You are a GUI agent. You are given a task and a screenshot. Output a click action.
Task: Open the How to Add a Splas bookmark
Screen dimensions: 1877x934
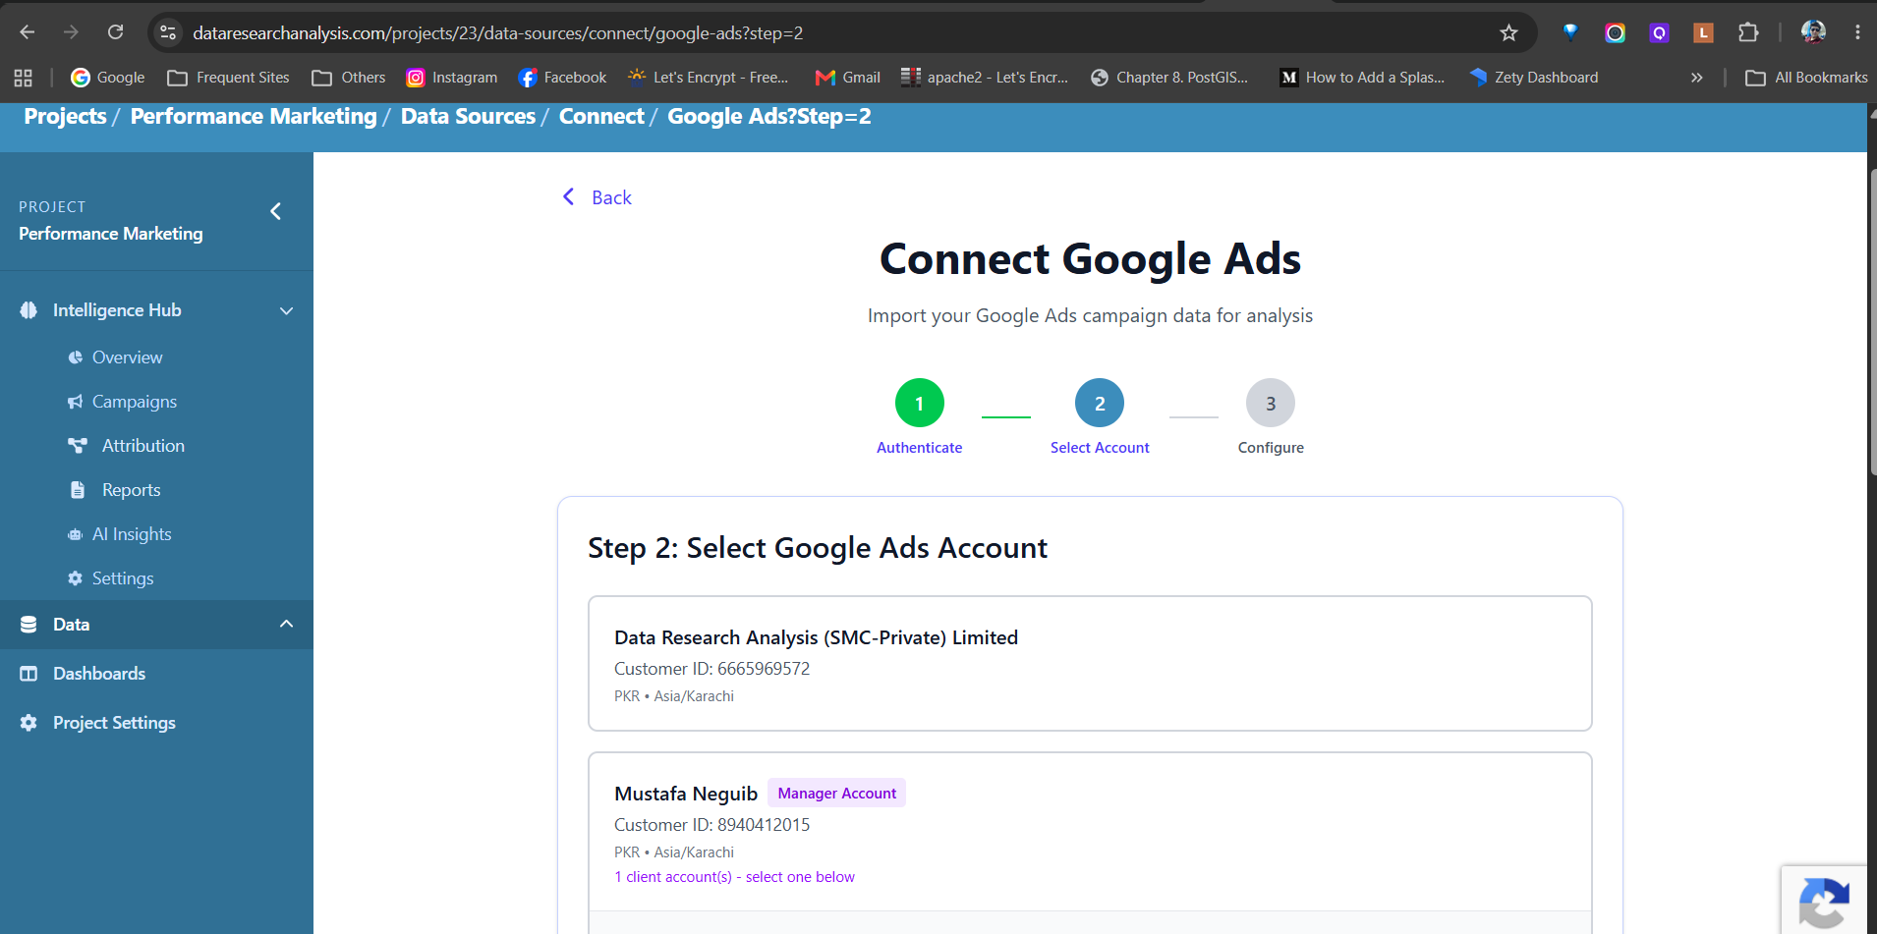click(x=1362, y=78)
